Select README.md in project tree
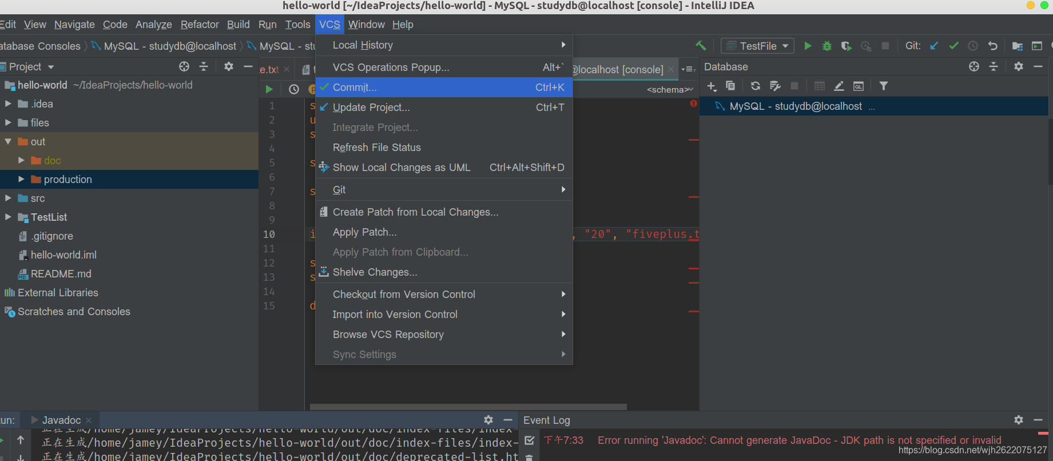 coord(61,273)
